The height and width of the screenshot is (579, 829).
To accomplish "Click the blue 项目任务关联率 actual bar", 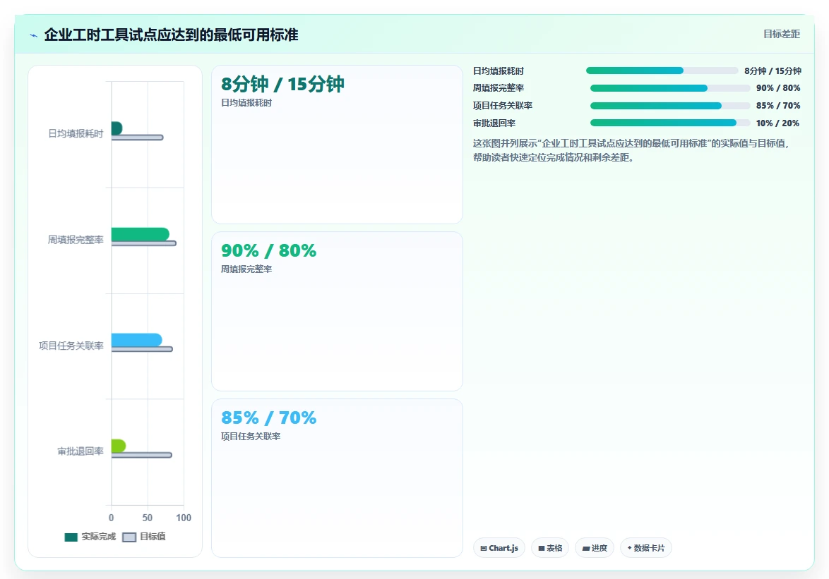I will click(136, 340).
